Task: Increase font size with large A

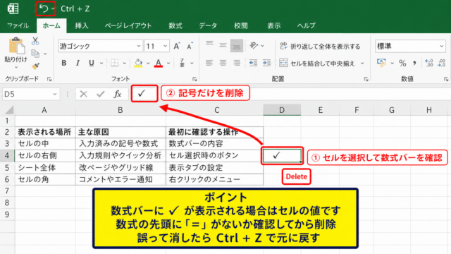Action: coord(177,46)
